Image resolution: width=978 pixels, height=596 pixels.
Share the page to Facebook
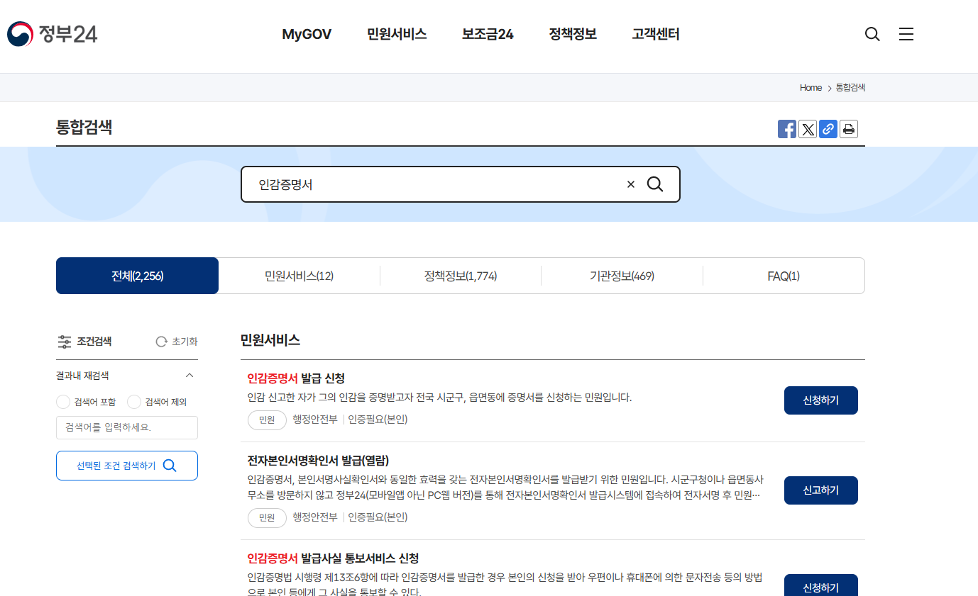[x=786, y=129]
